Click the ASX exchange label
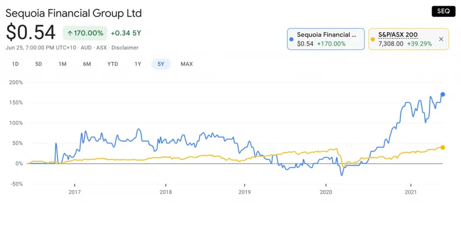The image size is (461, 231). tap(101, 48)
